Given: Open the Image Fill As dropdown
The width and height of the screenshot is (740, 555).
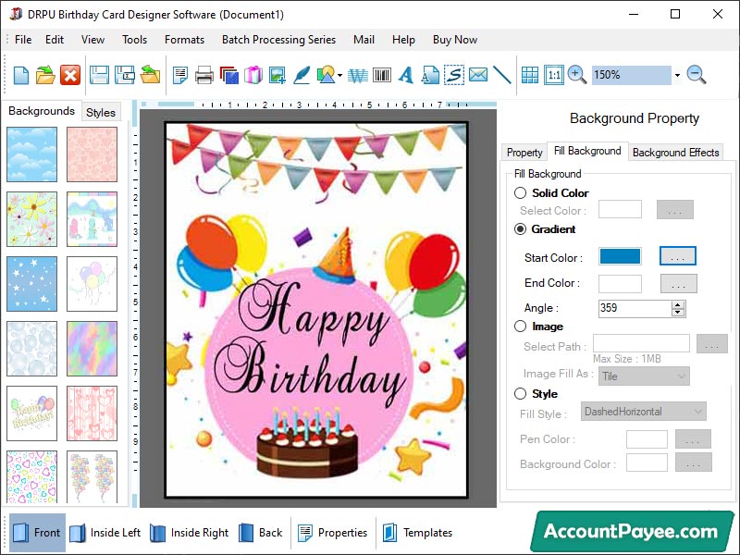Looking at the screenshot, I should [x=644, y=376].
